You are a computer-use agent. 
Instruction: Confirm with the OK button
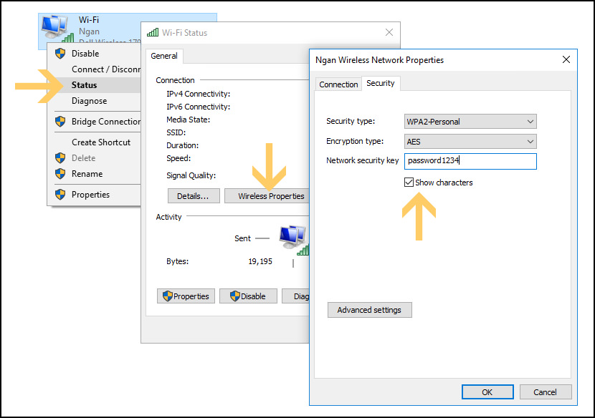coord(487,392)
